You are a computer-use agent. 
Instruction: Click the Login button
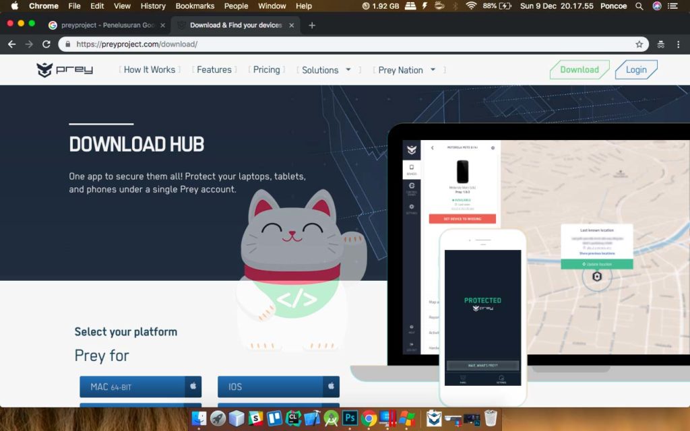coord(636,70)
